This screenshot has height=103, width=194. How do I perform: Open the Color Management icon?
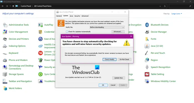tap(5, 32)
